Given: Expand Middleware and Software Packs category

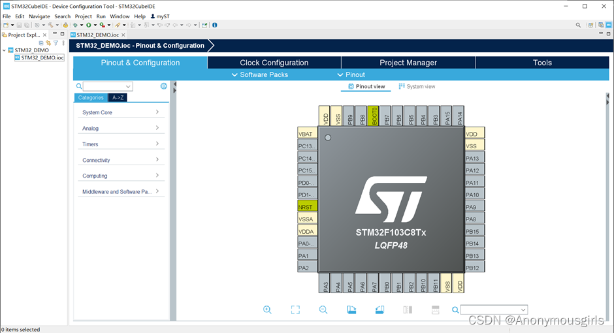Looking at the screenshot, I should tap(121, 192).
